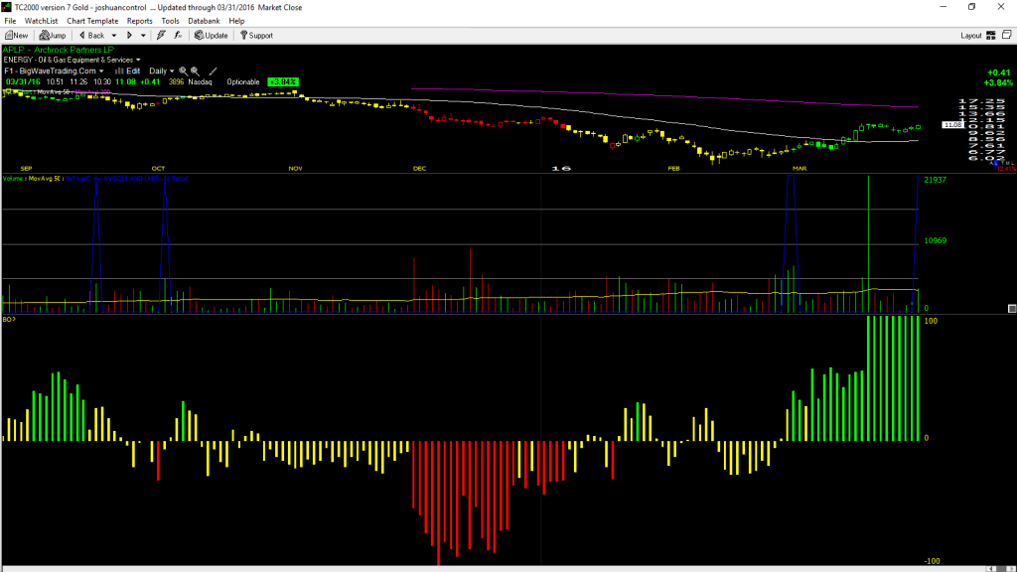Open the WatchList menu

pyautogui.click(x=41, y=21)
